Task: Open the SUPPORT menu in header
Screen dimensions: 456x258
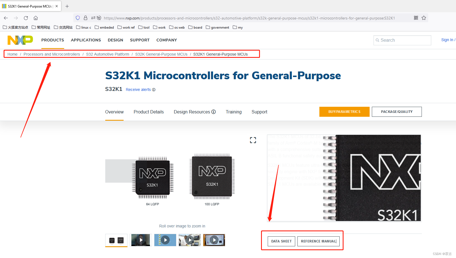Action: point(140,40)
